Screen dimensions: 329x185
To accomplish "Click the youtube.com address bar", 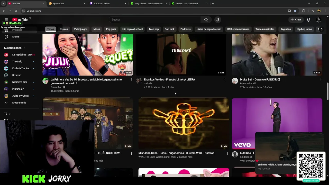I will [x=154, y=11].
